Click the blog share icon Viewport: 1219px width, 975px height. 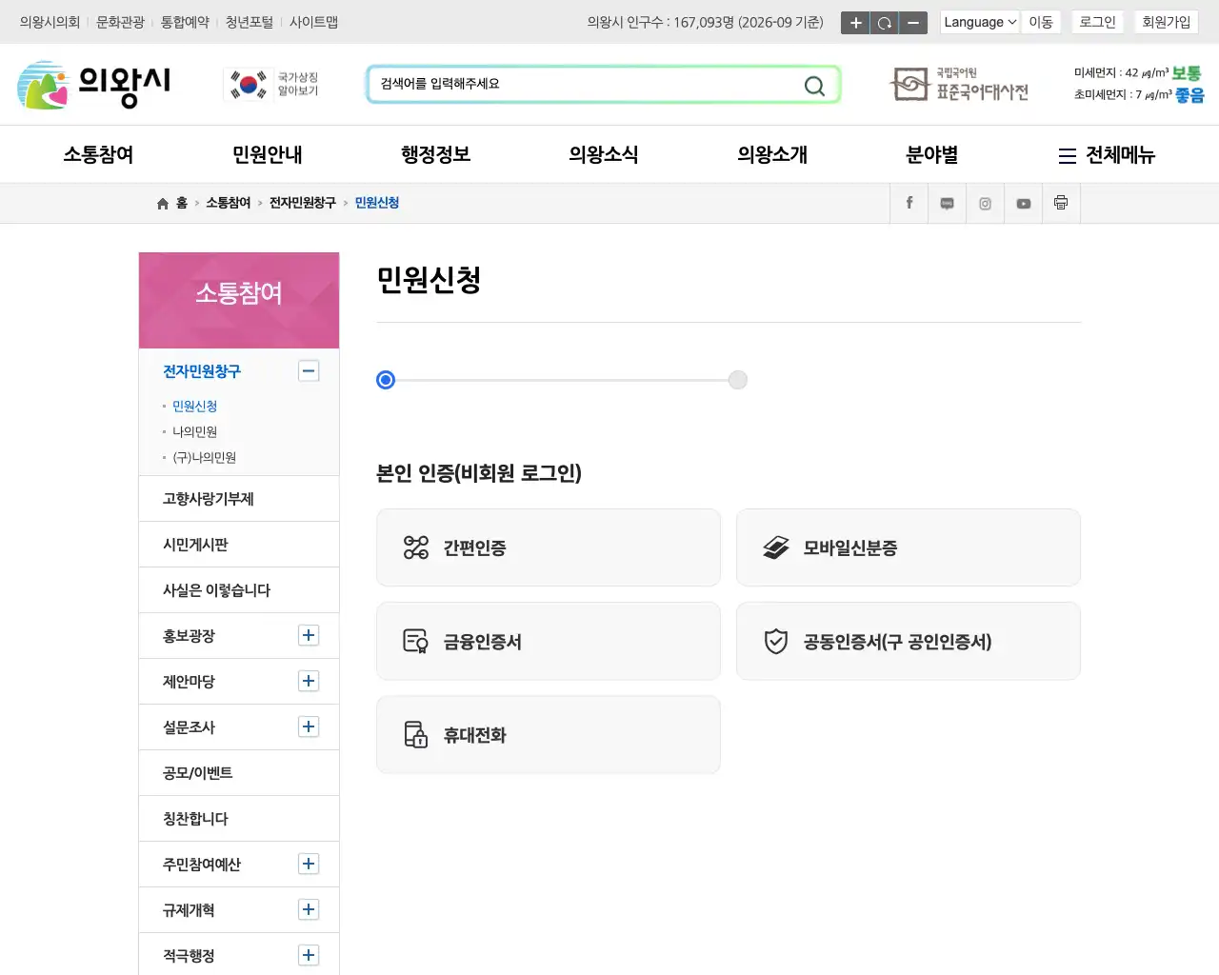pos(948,203)
